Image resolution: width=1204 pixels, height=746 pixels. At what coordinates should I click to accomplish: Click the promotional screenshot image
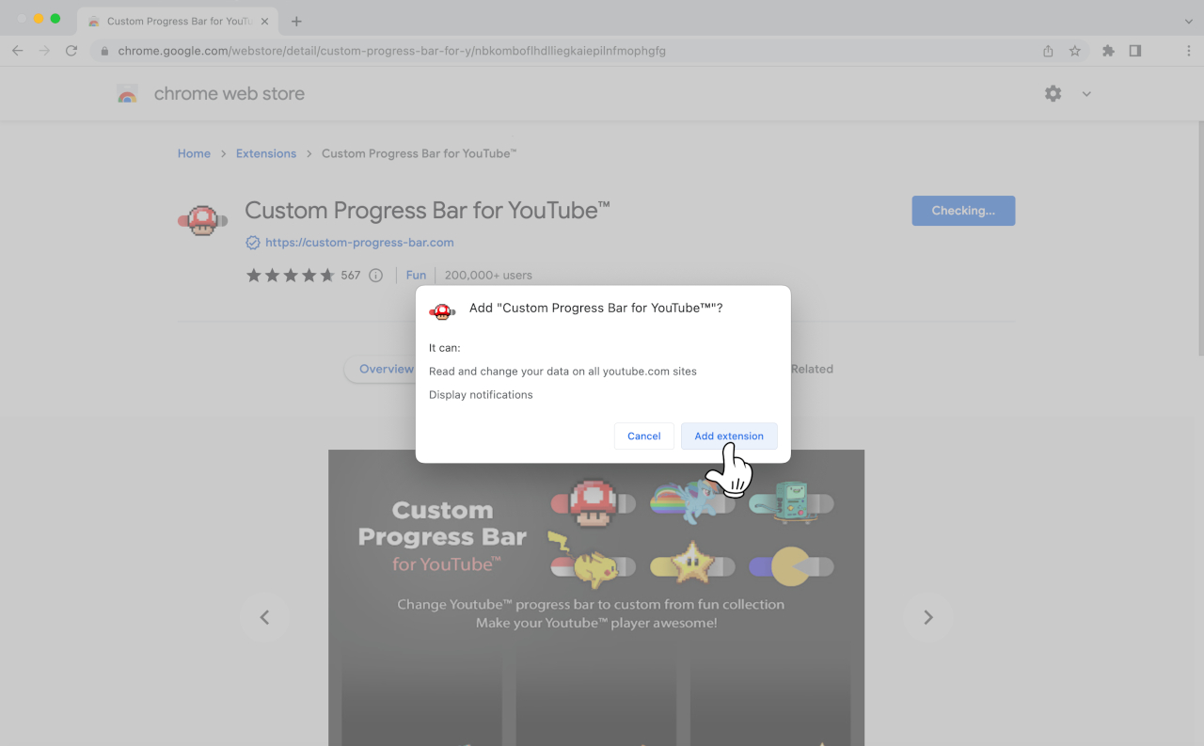pyautogui.click(x=596, y=597)
